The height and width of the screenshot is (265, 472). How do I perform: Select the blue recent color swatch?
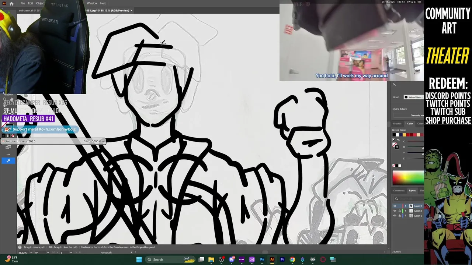(401, 135)
